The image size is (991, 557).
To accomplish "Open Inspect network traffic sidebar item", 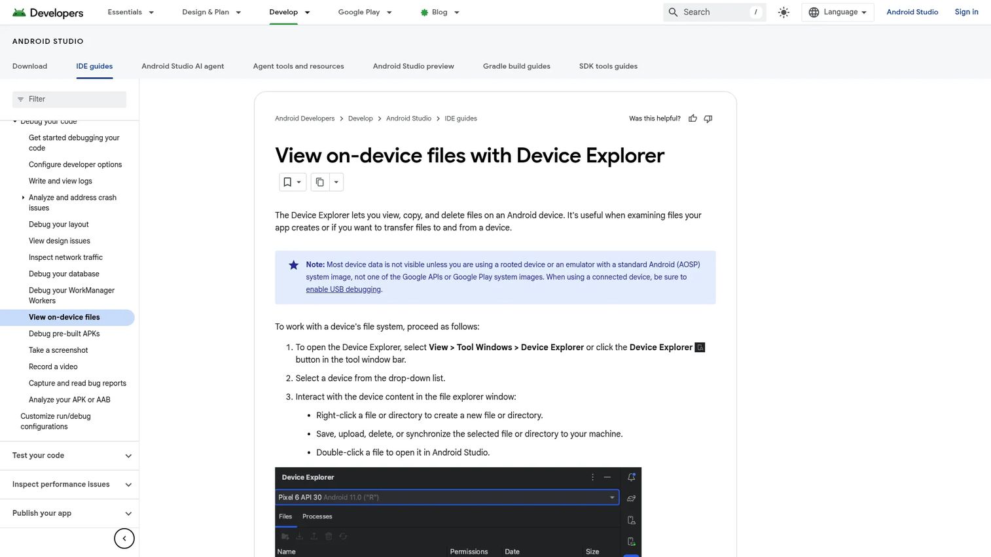I will click(x=65, y=258).
